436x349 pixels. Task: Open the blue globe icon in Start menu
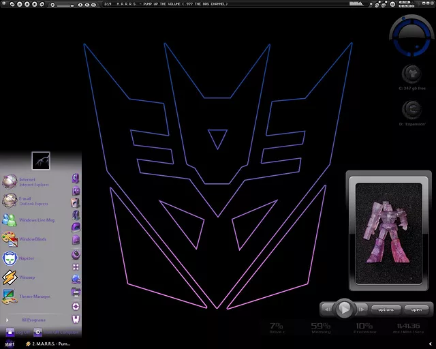(x=76, y=279)
